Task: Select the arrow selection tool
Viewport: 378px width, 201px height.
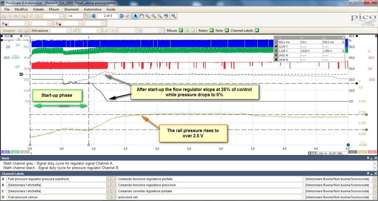Action: 135,16
